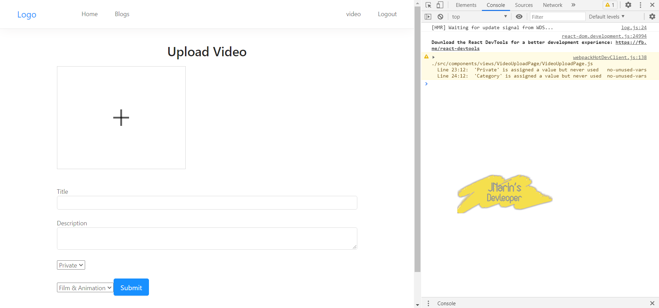The height and width of the screenshot is (308, 659).
Task: Clear the console icon
Action: (440, 16)
